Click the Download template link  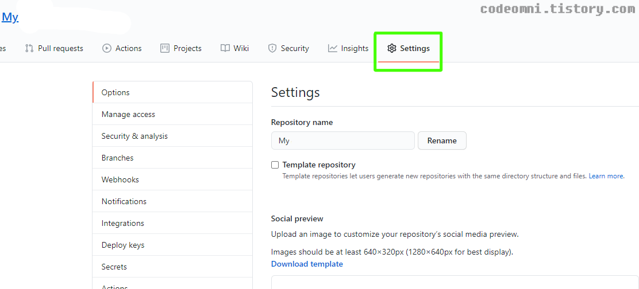307,264
